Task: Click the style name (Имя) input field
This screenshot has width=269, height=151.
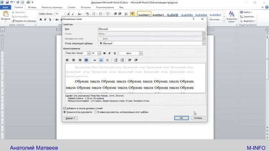Action: coord(152,29)
